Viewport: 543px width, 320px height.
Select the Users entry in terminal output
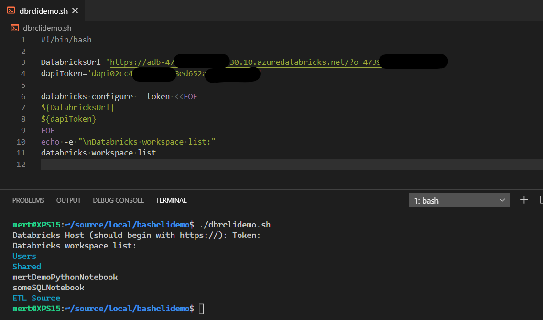coord(23,256)
